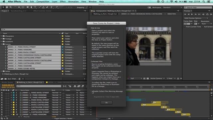Mute audio in Preview panel

[x=203, y=14]
